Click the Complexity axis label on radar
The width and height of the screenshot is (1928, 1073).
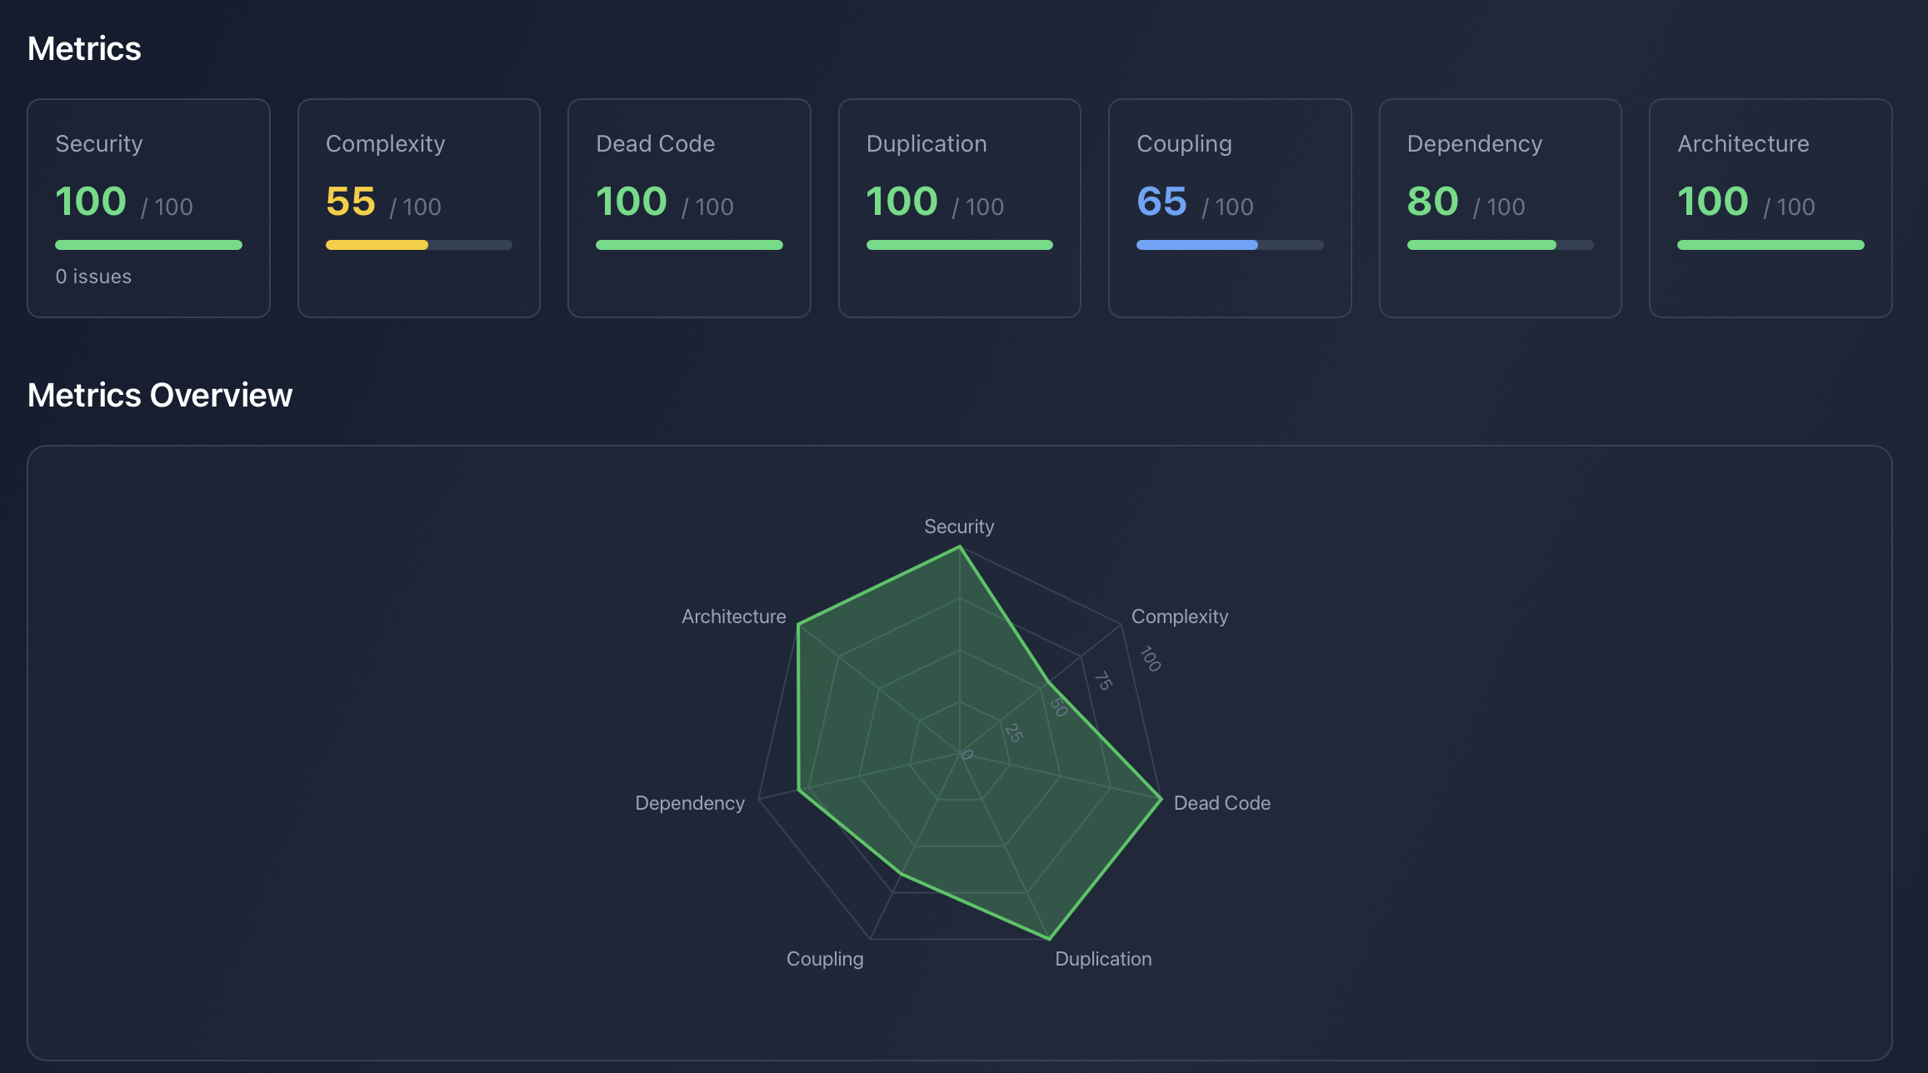(x=1179, y=616)
